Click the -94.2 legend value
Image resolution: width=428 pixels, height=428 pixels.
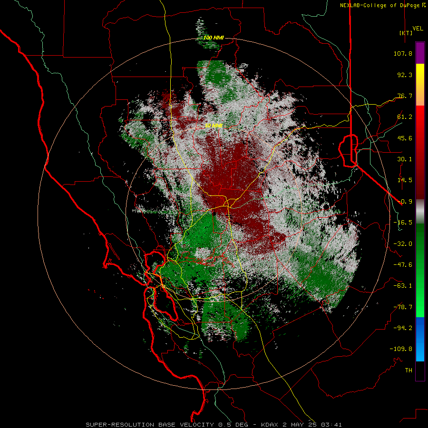pos(403,328)
